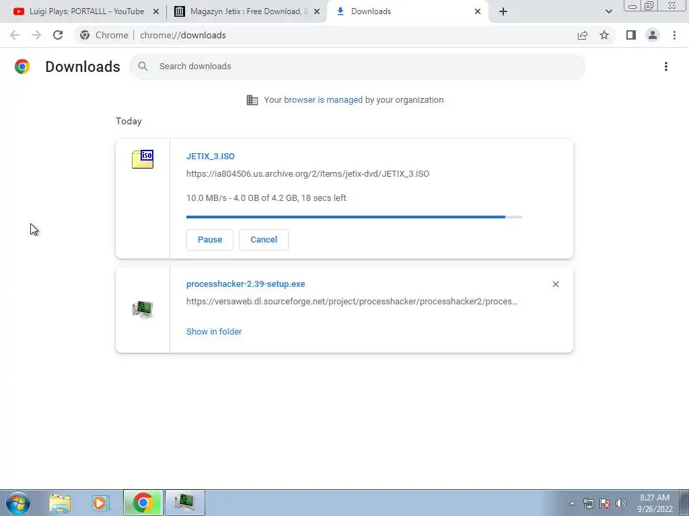The width and height of the screenshot is (689, 516).
Task: Click the archive.org JETIX_3.ISO source URL
Action: tap(307, 174)
